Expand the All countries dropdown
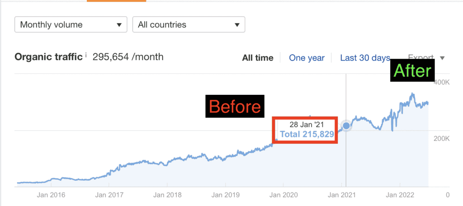The height and width of the screenshot is (206, 463). coord(189,25)
